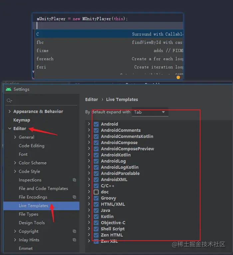Uncheck the AndroidComments group checkbox
Screen dimensions: 233x255
coord(96,130)
